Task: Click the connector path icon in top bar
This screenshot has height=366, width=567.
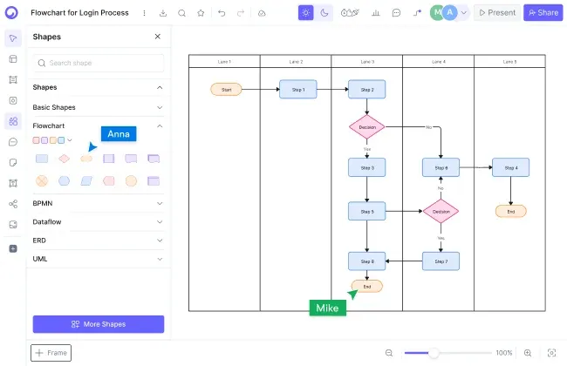Action: (417, 13)
